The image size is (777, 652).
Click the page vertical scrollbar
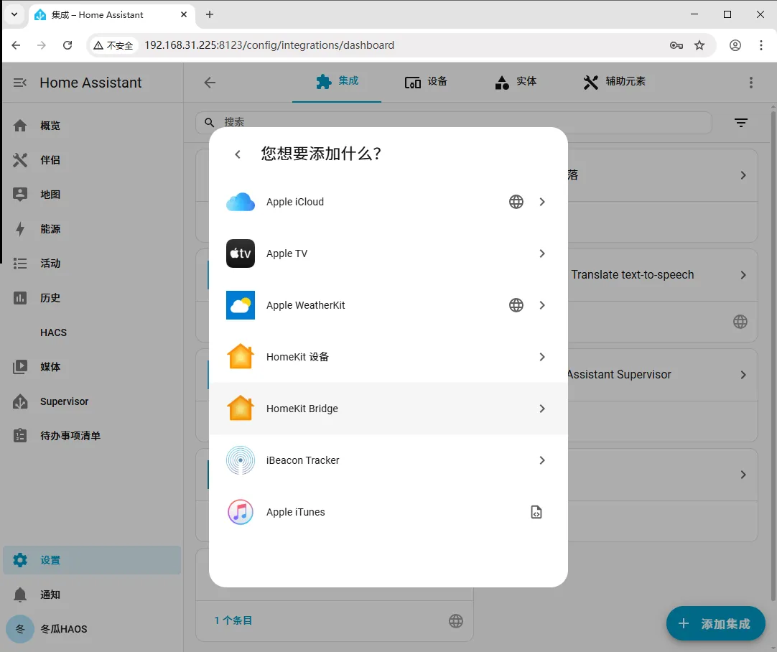point(773,357)
